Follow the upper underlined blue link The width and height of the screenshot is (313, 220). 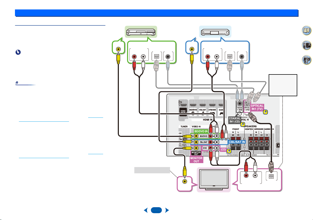pyautogui.click(x=61, y=119)
